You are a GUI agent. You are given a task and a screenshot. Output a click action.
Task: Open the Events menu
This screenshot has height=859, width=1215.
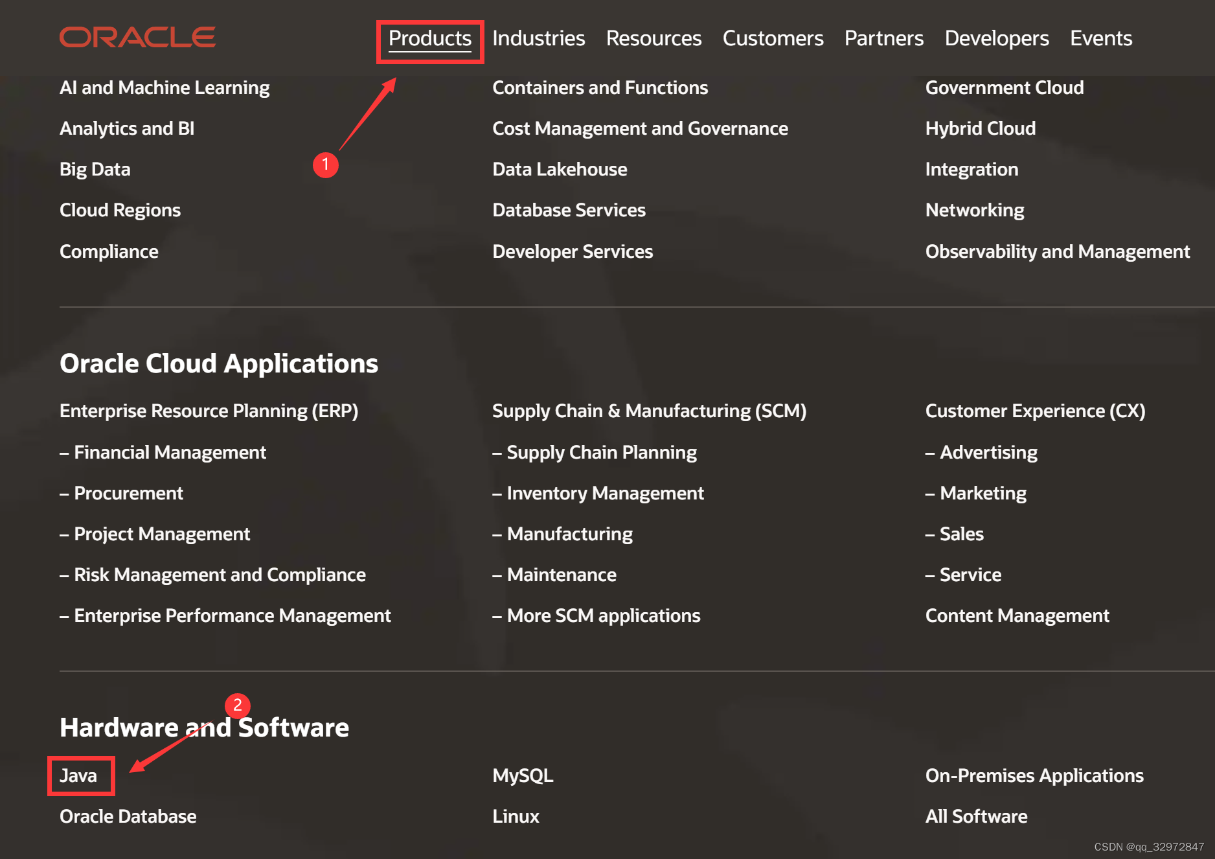coord(1101,38)
